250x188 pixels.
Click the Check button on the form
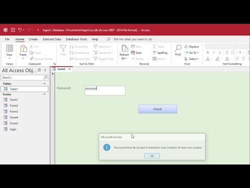click(x=158, y=109)
